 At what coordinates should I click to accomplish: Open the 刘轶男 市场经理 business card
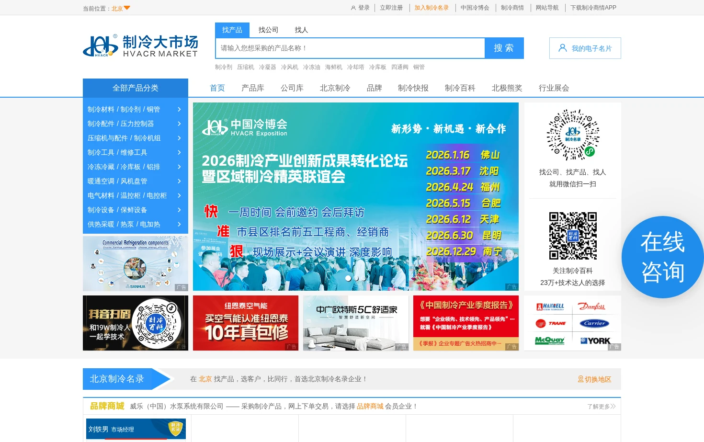pos(136,429)
